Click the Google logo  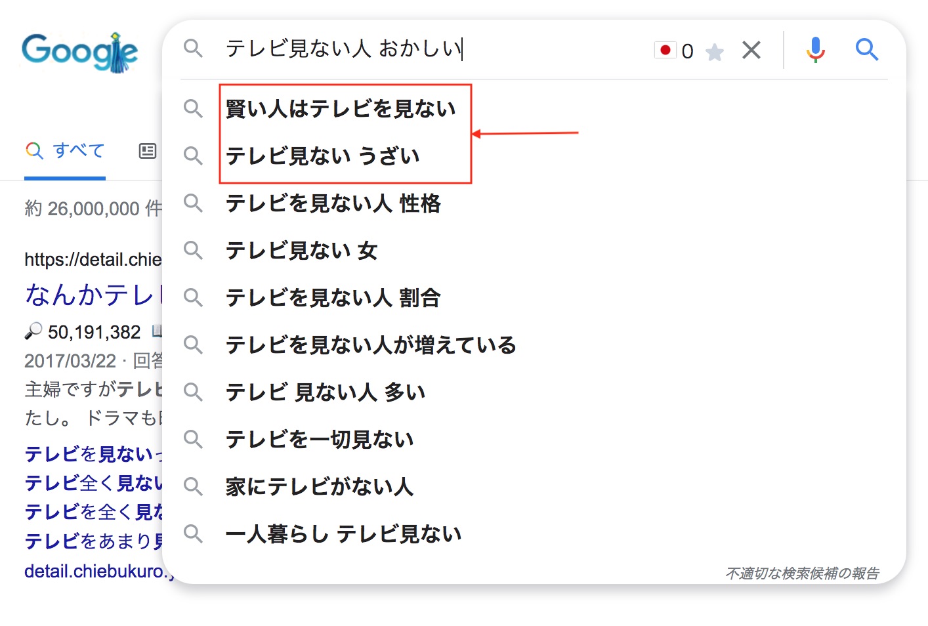point(79,51)
